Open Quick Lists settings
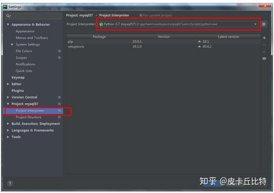 click(24, 71)
